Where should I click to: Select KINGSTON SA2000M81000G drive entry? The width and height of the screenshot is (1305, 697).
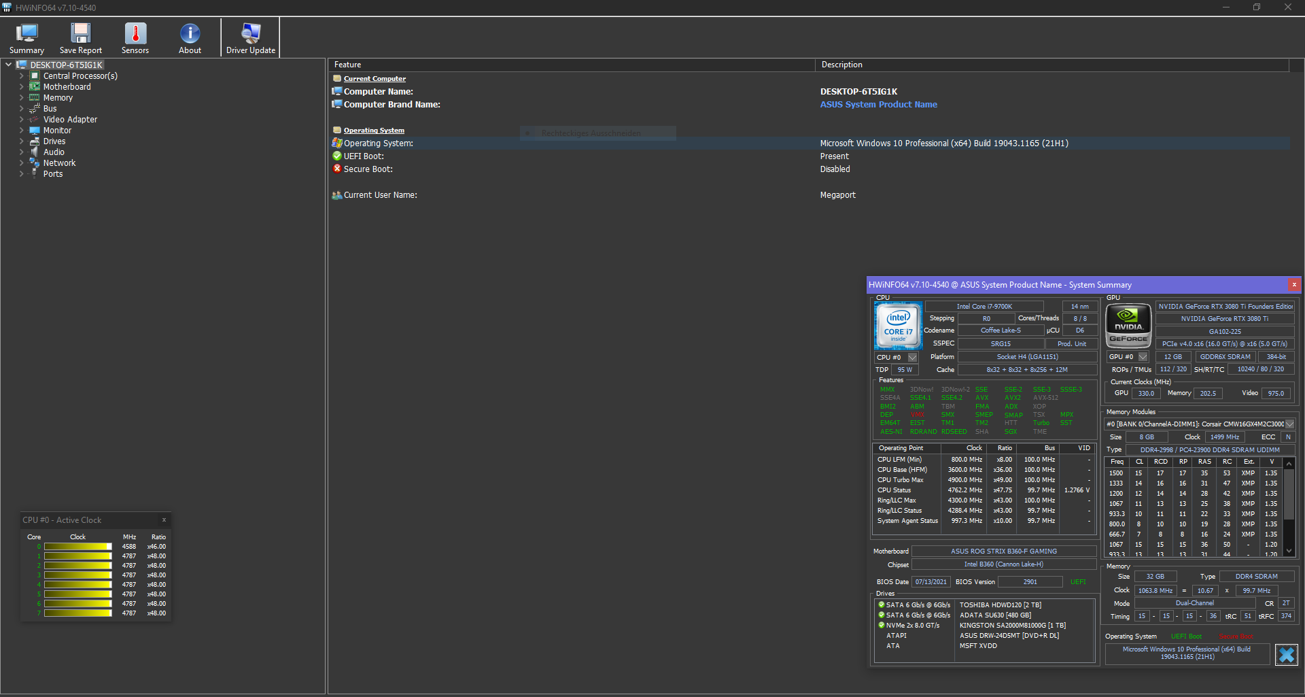(1012, 625)
